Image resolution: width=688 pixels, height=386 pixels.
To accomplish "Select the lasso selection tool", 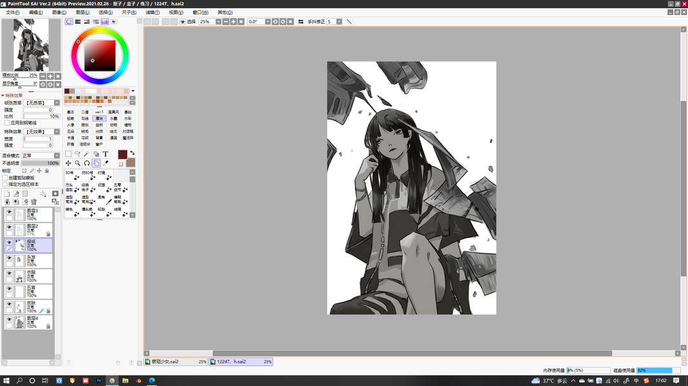I will point(77,154).
